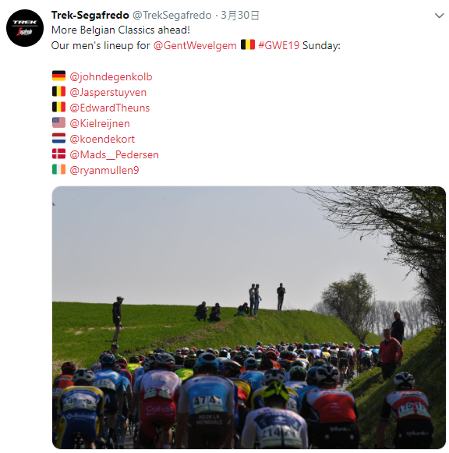Click the Dutch flag emoji beside koendekort

click(x=59, y=138)
